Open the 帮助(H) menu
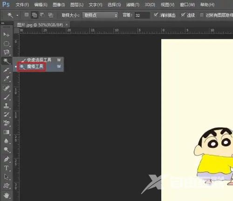Image resolution: width=233 pixels, height=201 pixels. pyautogui.click(x=207, y=5)
